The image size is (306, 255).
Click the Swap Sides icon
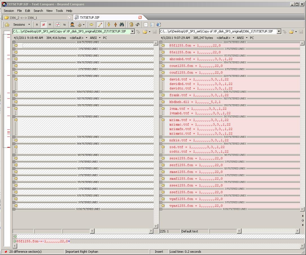tap(131, 25)
